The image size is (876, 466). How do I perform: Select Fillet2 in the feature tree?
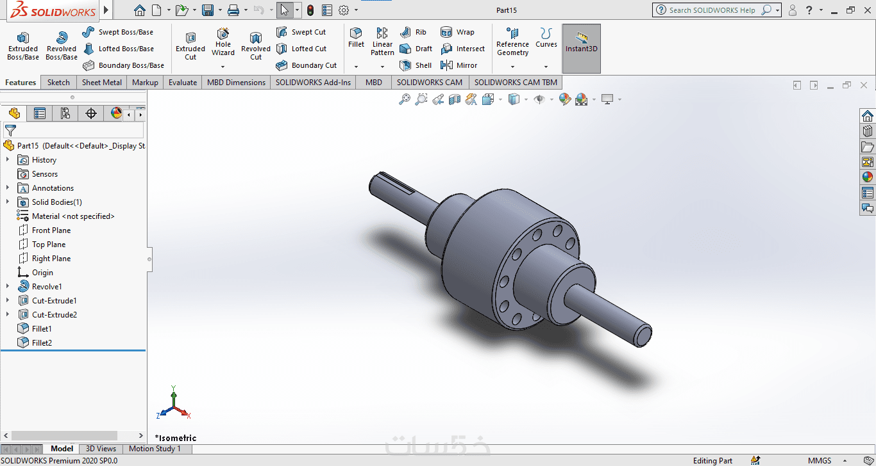tap(42, 343)
